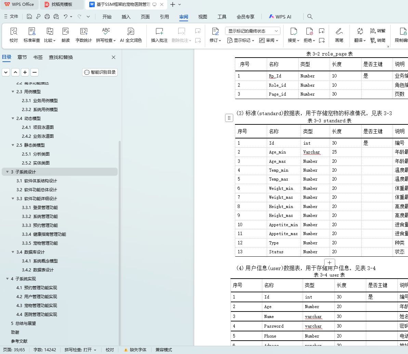
Task: Switch to 章节 navigation tab
Action: coord(22,57)
